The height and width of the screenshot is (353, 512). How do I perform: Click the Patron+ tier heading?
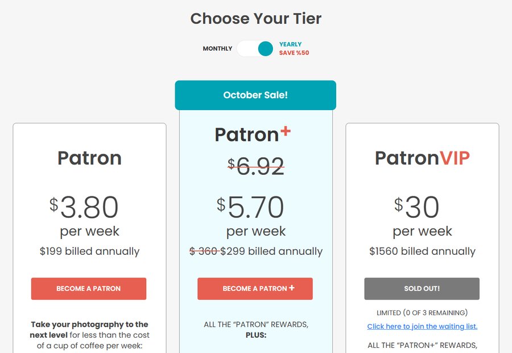click(253, 135)
